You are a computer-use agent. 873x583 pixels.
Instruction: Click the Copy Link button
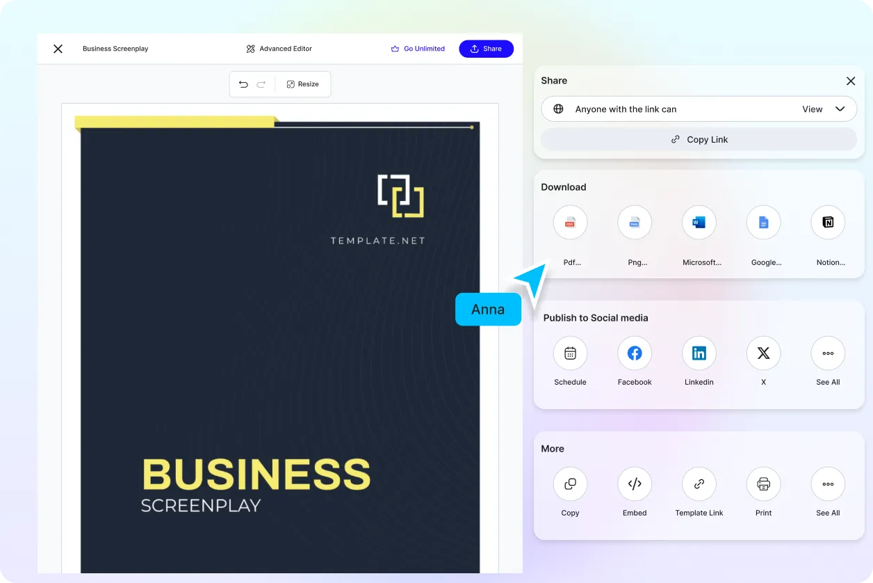[699, 139]
